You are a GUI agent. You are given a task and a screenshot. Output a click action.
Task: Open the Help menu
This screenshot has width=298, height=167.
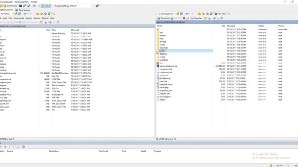pos(52,18)
